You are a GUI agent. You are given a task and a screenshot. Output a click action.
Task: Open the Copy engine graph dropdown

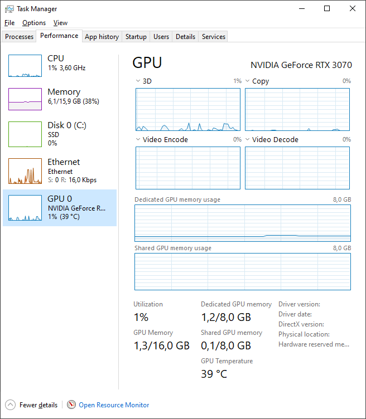[x=248, y=81]
